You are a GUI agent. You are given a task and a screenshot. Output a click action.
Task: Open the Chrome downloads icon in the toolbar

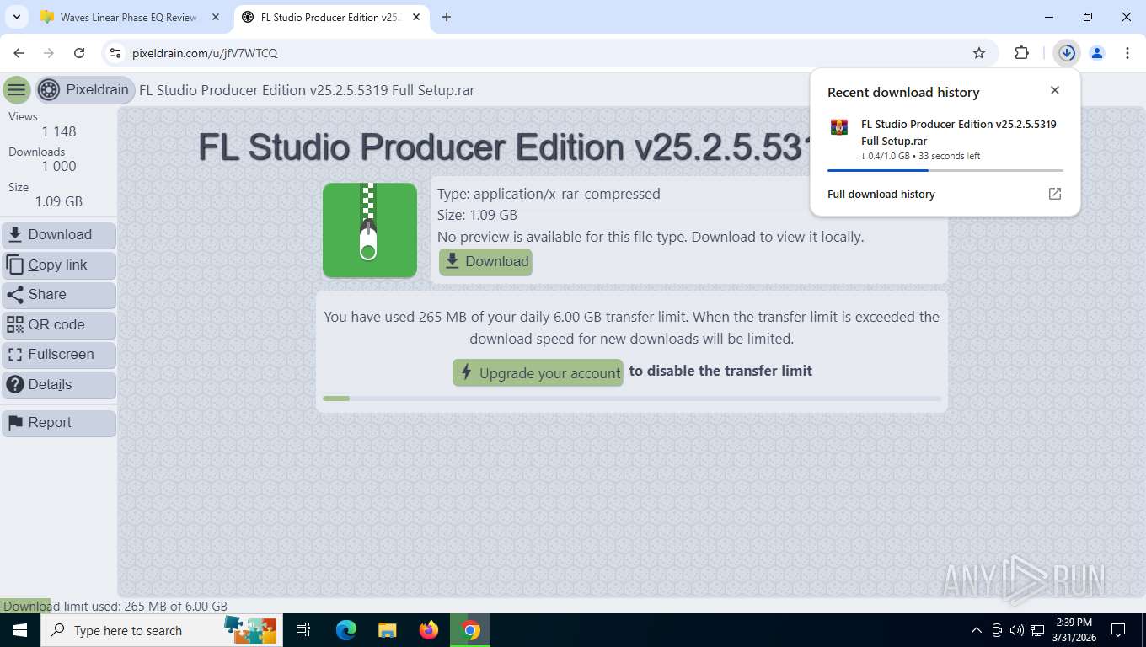(1067, 53)
